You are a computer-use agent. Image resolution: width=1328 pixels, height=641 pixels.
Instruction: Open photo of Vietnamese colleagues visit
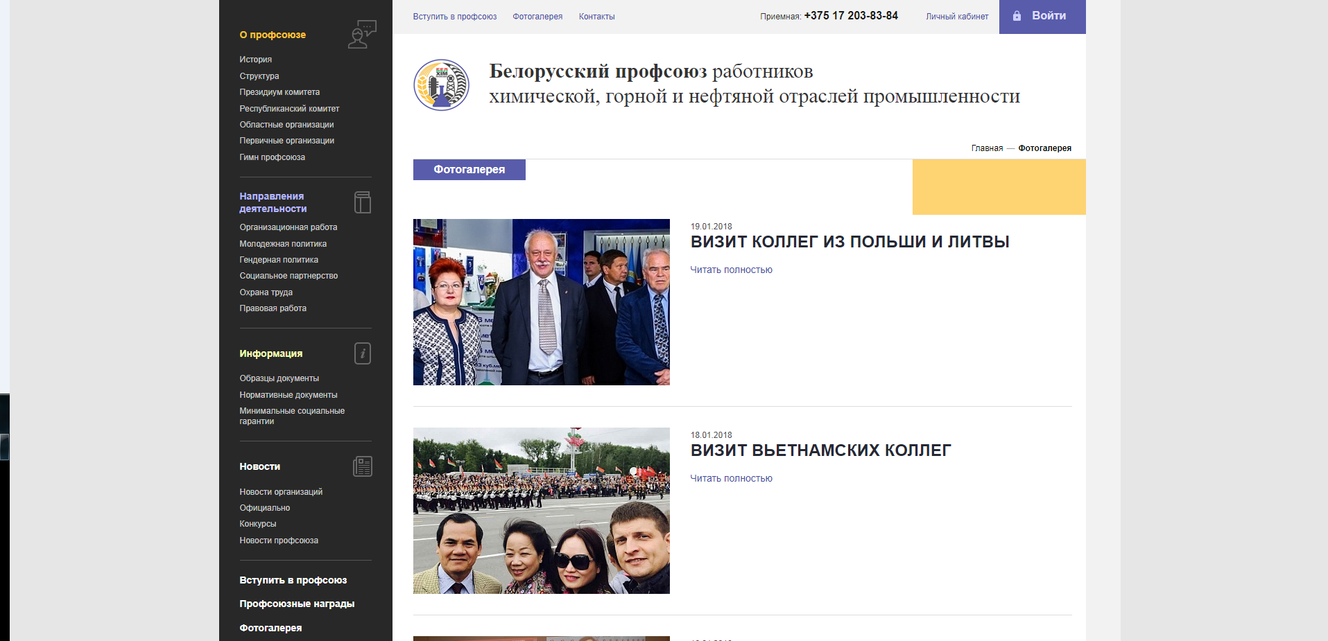(x=542, y=511)
